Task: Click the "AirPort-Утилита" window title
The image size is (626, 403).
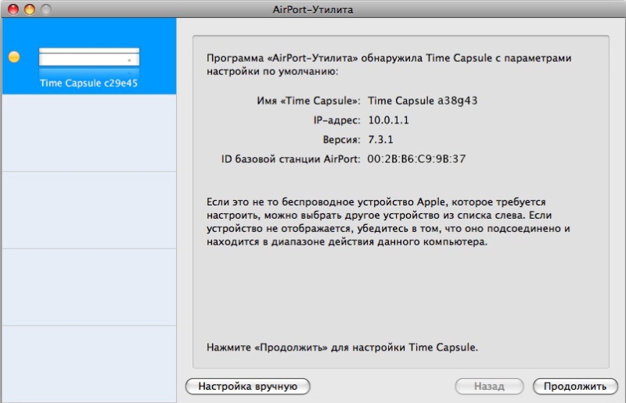Action: point(313,9)
